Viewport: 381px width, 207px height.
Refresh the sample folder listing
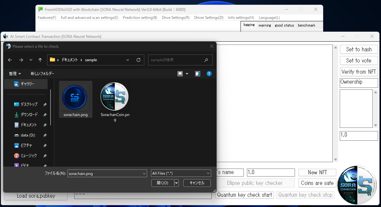[138, 60]
